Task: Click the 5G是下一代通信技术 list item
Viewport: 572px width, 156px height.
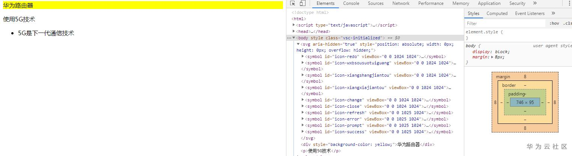Action: [46, 33]
